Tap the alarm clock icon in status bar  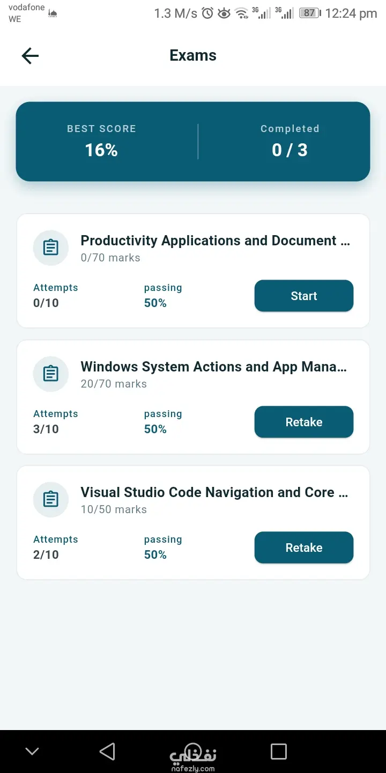click(207, 13)
